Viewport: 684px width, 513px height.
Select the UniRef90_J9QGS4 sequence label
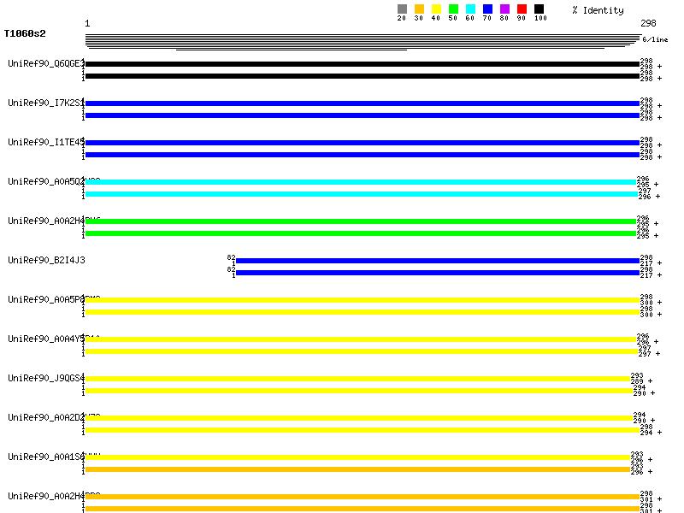click(x=46, y=378)
